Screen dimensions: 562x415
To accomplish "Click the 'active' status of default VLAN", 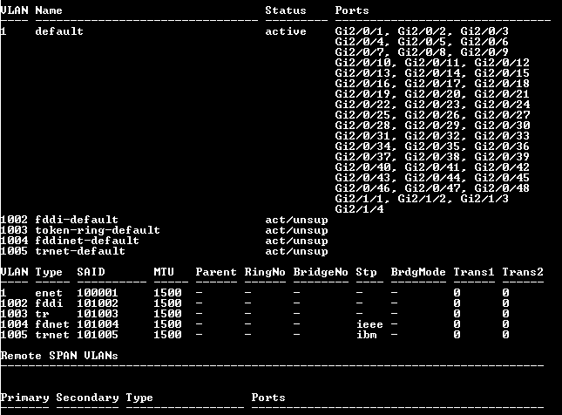I will tap(286, 31).
